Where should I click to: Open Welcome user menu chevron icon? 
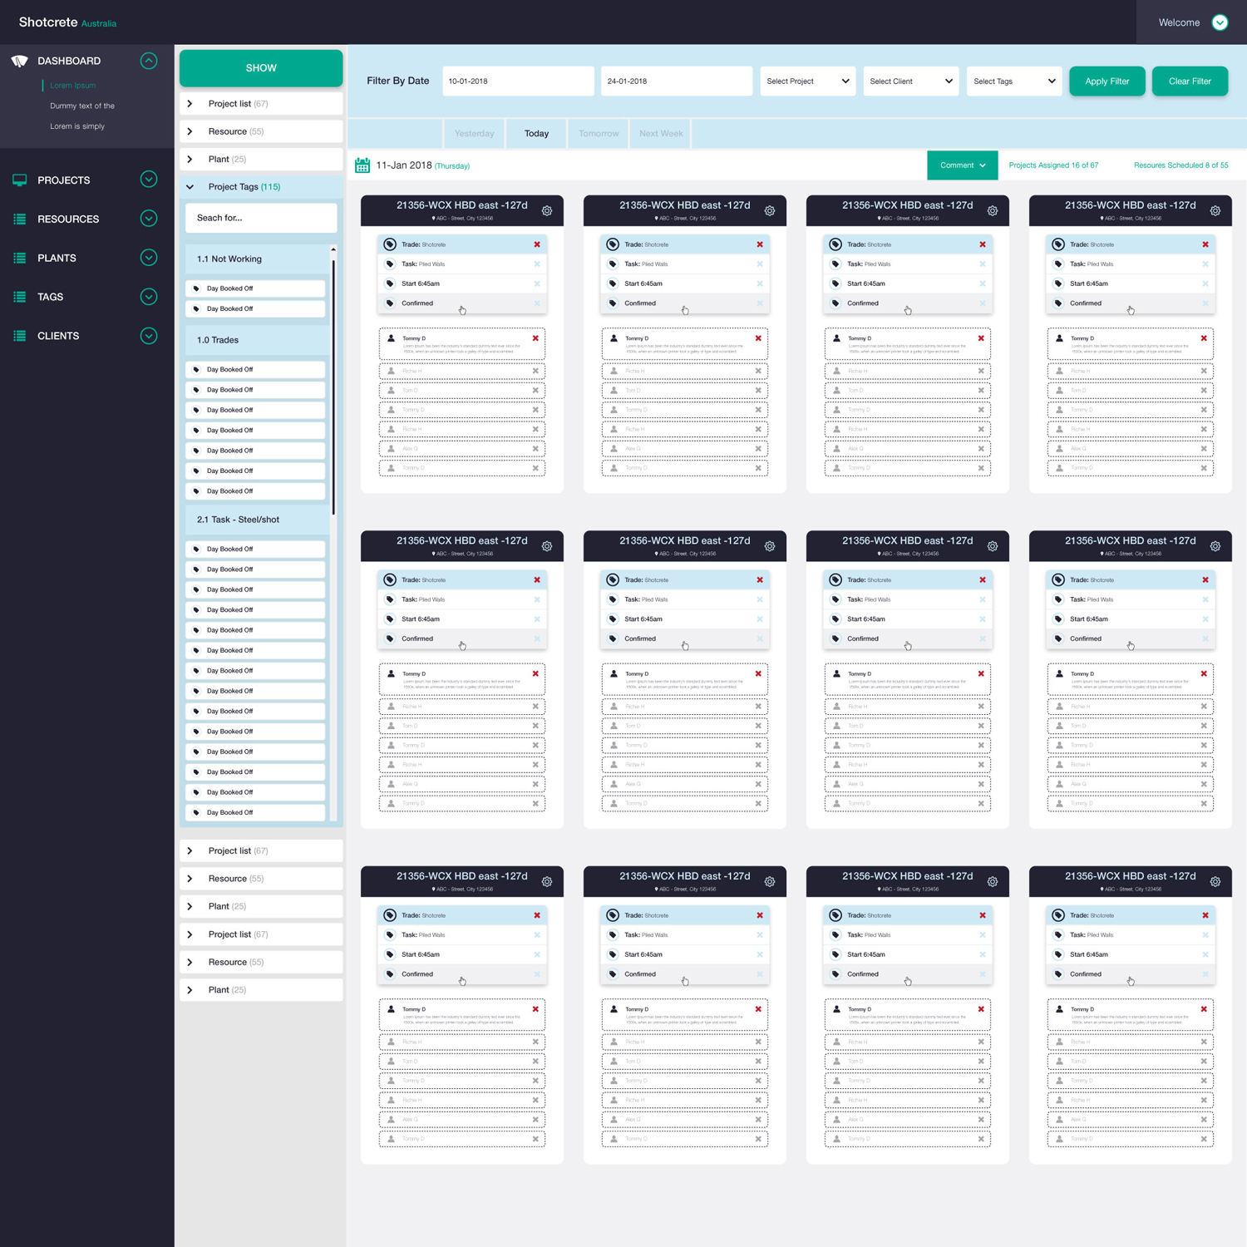tap(1220, 22)
